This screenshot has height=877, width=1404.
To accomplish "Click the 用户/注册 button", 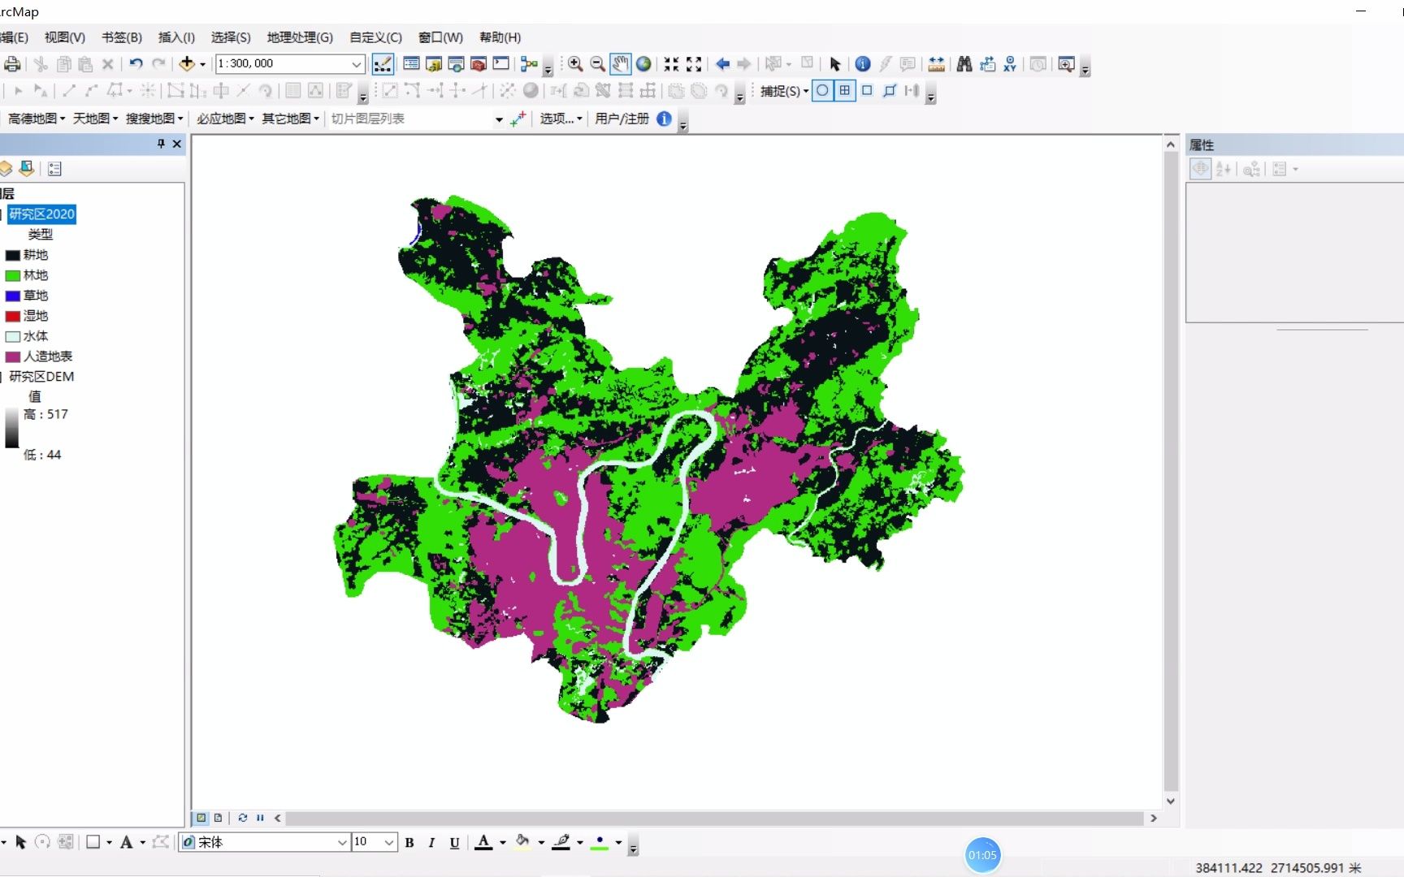I will [x=622, y=119].
